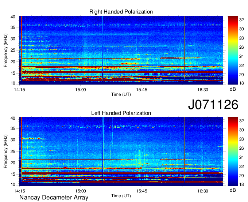Click the 30 frequency tick of top plot
Image resolution: width=248 pixels, height=202 pixels.
click(x=13, y=39)
